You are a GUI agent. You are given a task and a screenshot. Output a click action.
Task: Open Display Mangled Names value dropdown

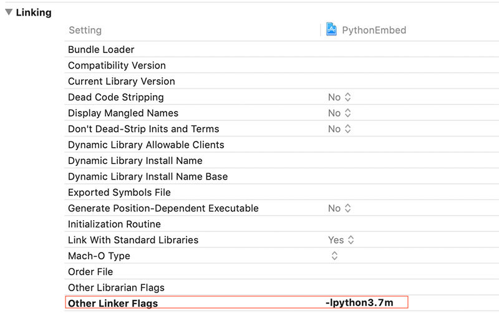coord(339,113)
